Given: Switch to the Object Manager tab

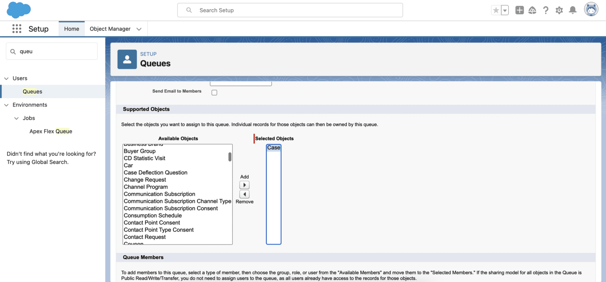Looking at the screenshot, I should coord(110,28).
